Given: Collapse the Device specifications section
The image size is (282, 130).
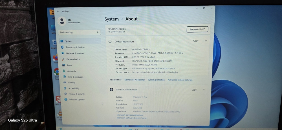Looking at the screenshot, I should [206, 41].
